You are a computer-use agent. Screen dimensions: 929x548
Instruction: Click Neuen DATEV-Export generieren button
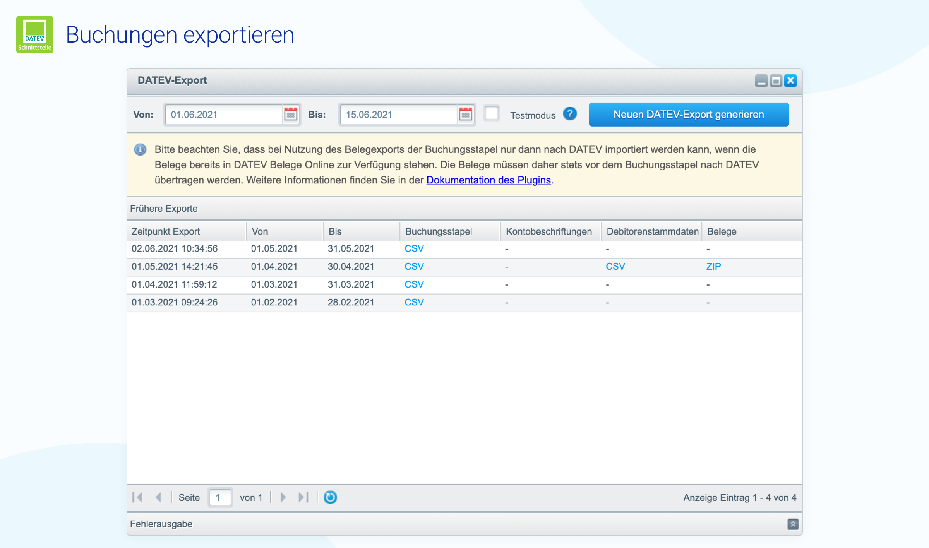(689, 115)
